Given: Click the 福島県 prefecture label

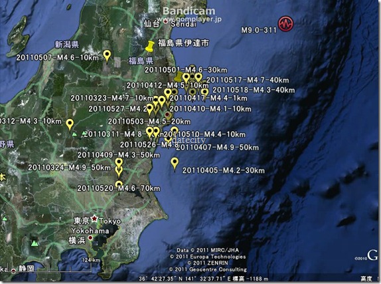Looking at the screenshot, I should [x=141, y=61].
